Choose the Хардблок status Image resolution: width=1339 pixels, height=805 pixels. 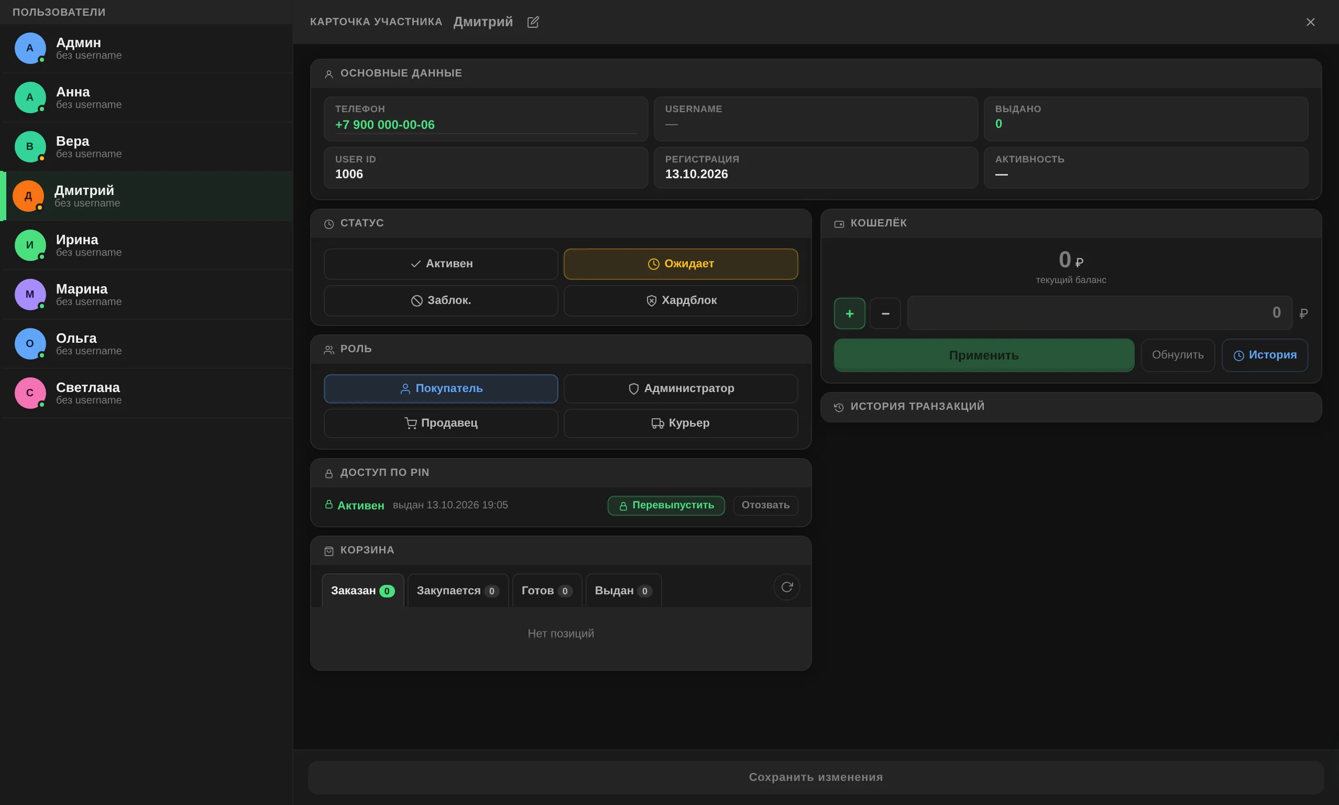tap(681, 300)
